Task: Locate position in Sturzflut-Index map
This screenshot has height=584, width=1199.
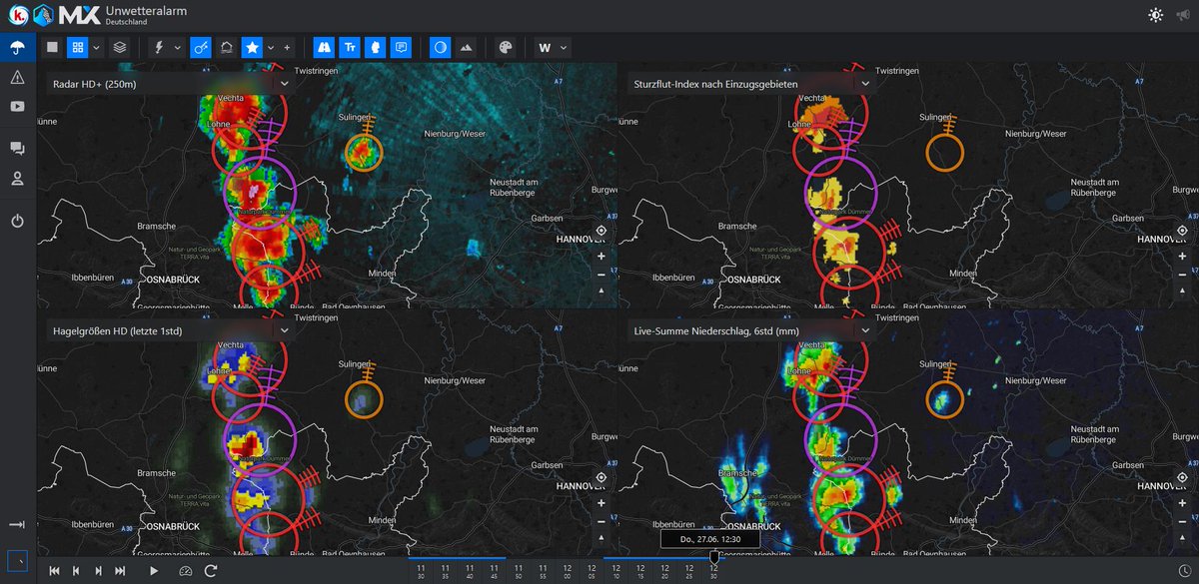Action: click(1183, 230)
